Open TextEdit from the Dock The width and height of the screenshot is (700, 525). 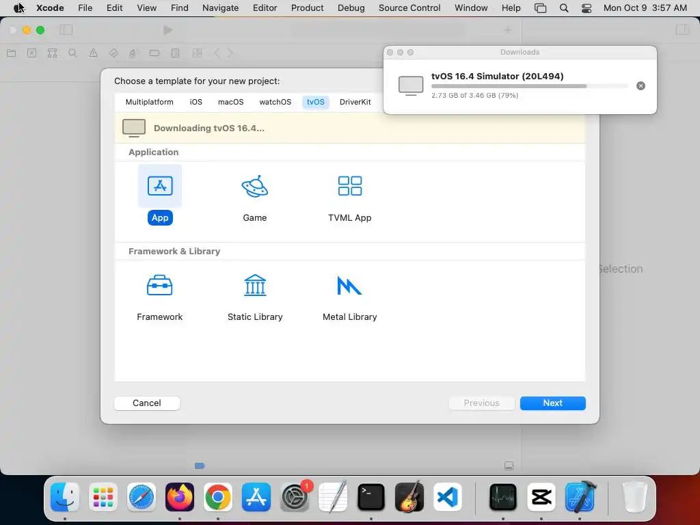point(333,497)
